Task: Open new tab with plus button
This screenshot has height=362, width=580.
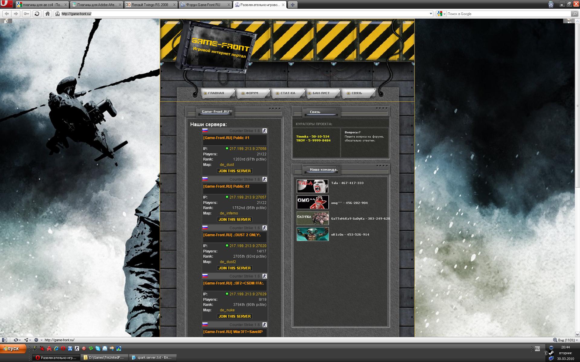Action: click(292, 5)
